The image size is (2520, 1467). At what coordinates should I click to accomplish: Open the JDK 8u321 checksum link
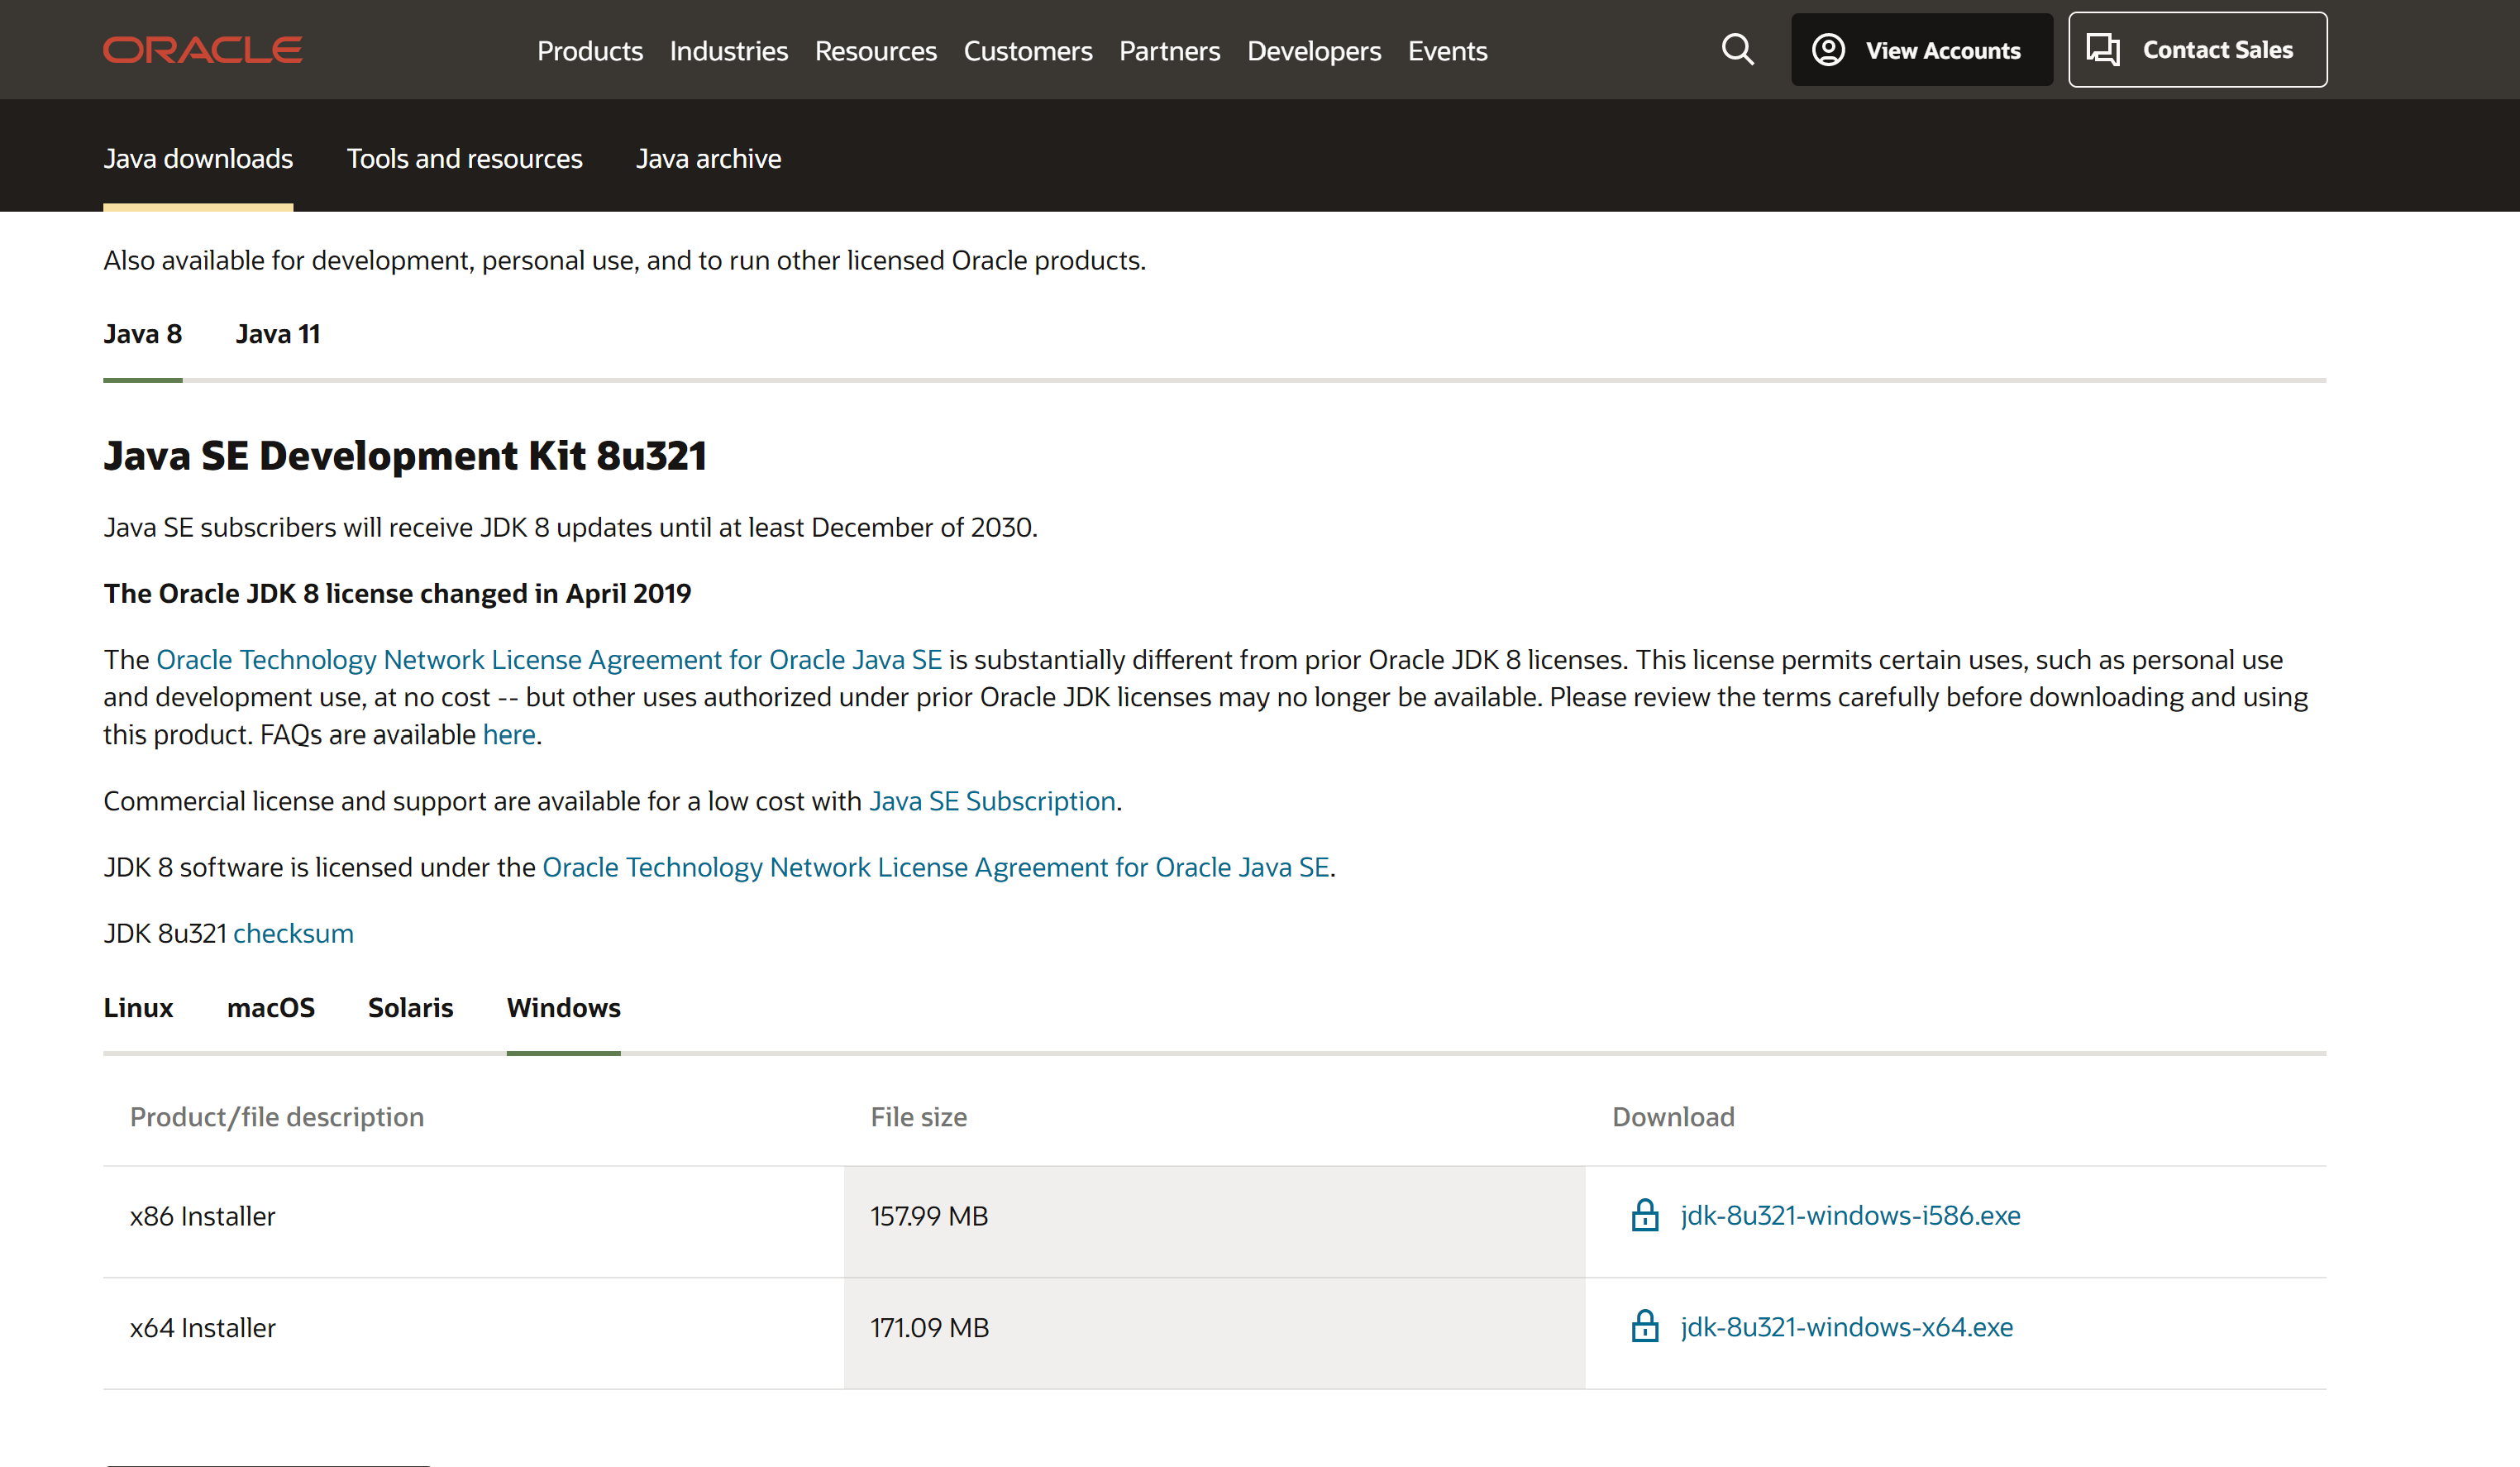click(293, 933)
